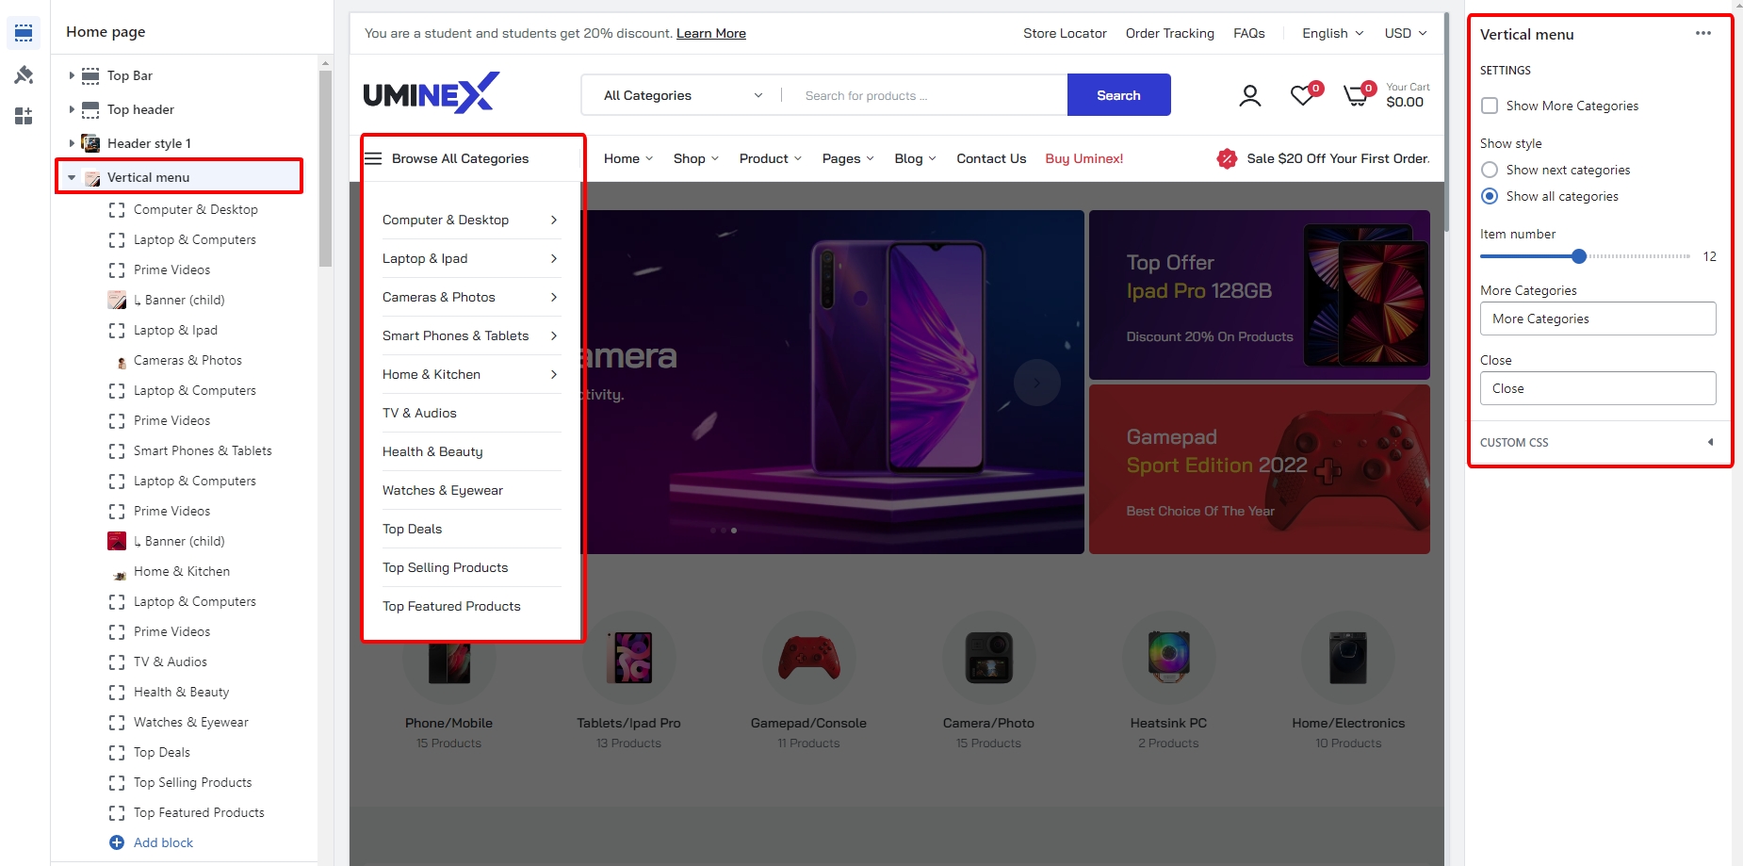This screenshot has width=1743, height=866.
Task: Open the Contact Us menu item
Action: (990, 158)
